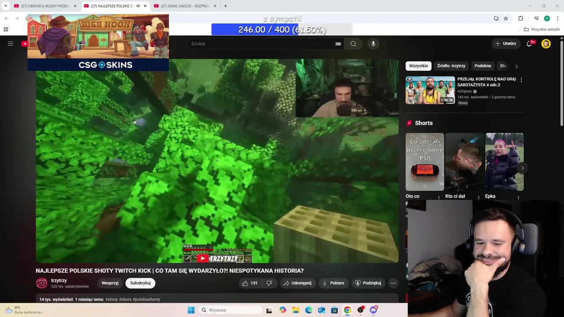
Task: Like the video with thumbs up
Action: tap(249, 283)
